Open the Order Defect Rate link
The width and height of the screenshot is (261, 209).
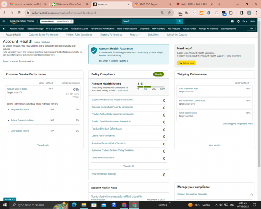[17, 89]
